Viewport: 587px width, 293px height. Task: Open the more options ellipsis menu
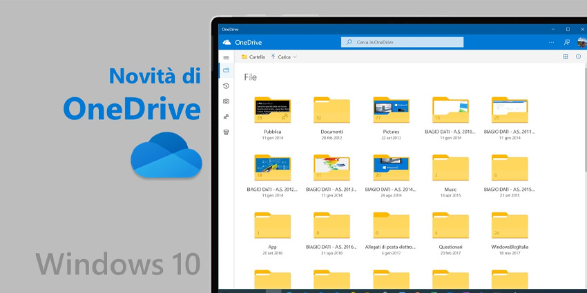[552, 42]
